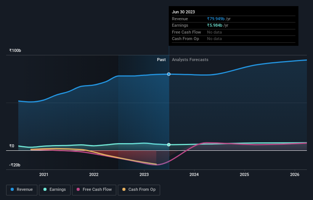Click the Analysts Forecasts label
This screenshot has width=313, height=200.
coord(190,60)
